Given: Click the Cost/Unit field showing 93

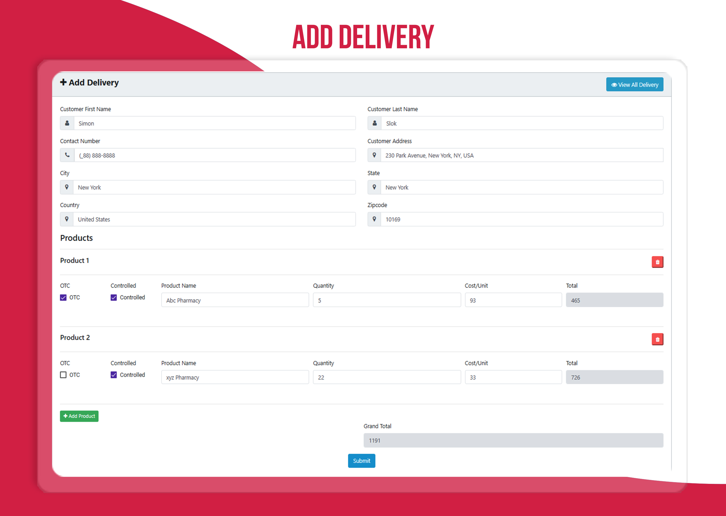Looking at the screenshot, I should point(513,300).
